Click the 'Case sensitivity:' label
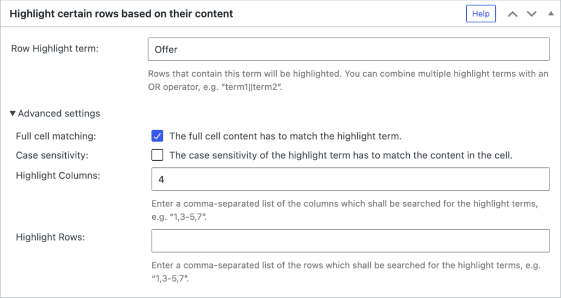Image resolution: width=561 pixels, height=298 pixels. click(52, 155)
